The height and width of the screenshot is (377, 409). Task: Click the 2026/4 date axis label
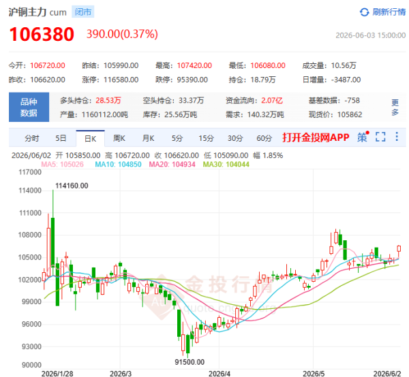(x=219, y=374)
